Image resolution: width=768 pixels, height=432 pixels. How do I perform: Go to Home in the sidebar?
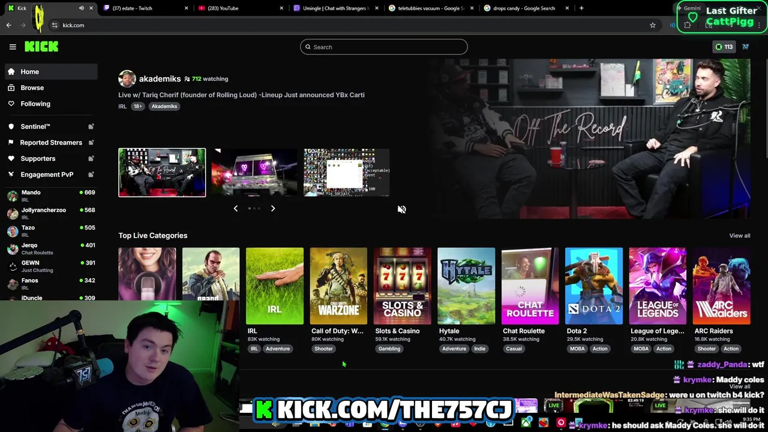pyautogui.click(x=50, y=71)
